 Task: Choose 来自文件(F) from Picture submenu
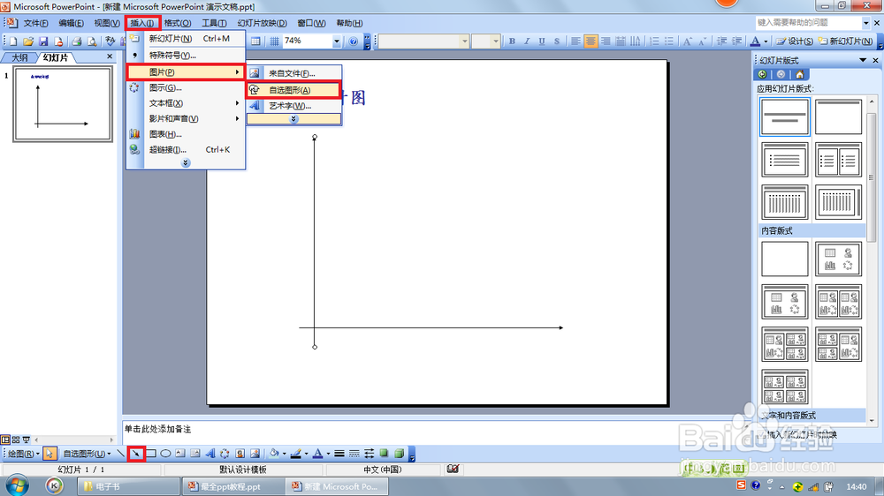click(x=293, y=73)
